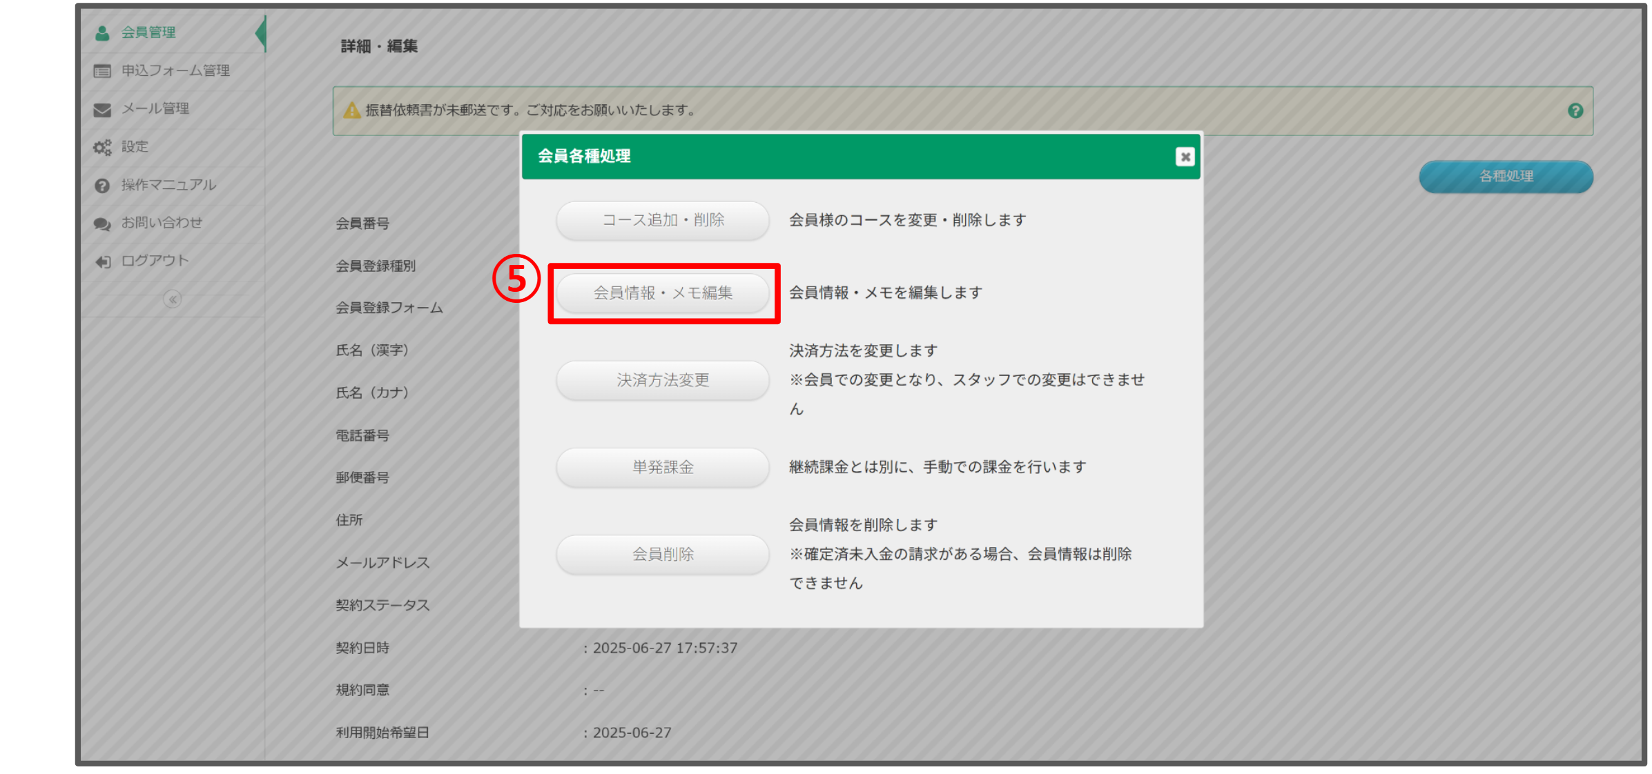Select the ログアウト exit icon
The height and width of the screenshot is (774, 1652).
102,260
